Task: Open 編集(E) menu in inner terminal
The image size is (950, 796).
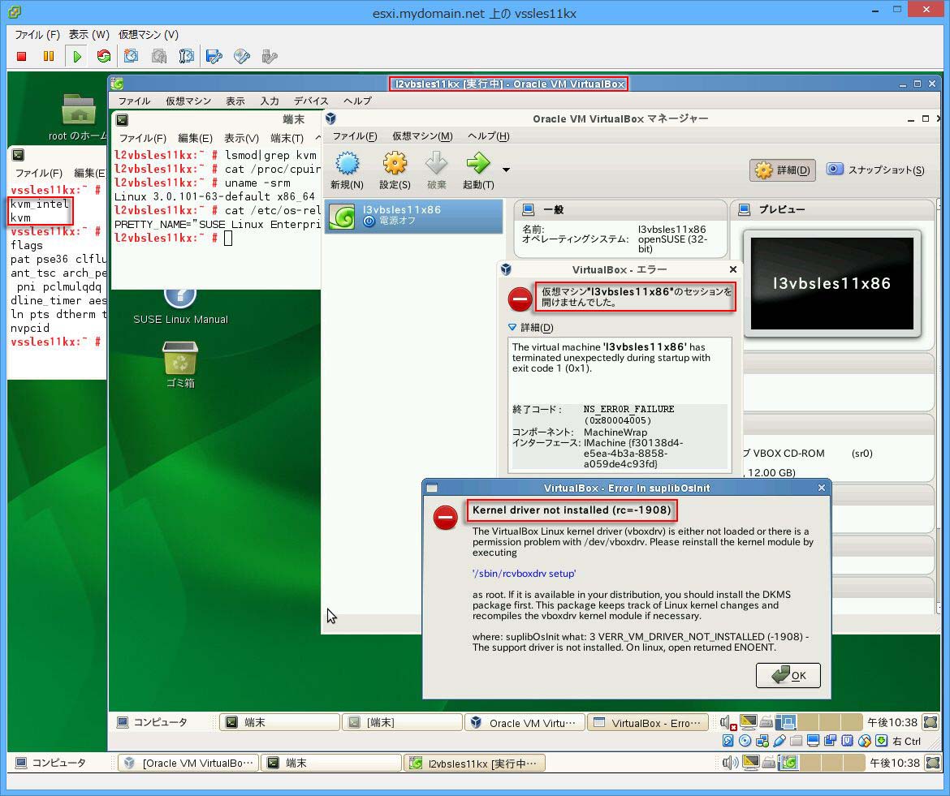Action: point(195,139)
